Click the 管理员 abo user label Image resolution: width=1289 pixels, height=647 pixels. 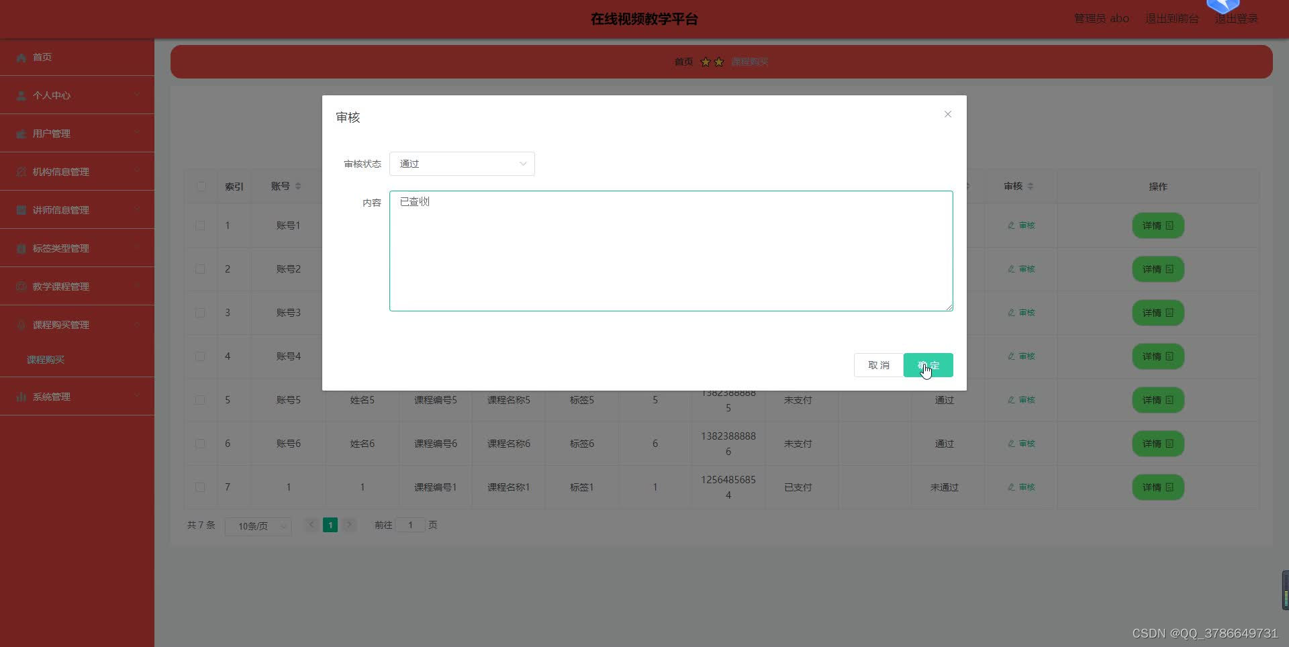1102,19
